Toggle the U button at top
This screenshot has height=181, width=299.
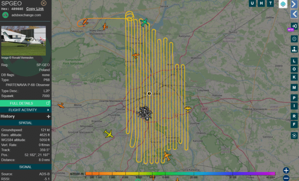pos(252,4)
